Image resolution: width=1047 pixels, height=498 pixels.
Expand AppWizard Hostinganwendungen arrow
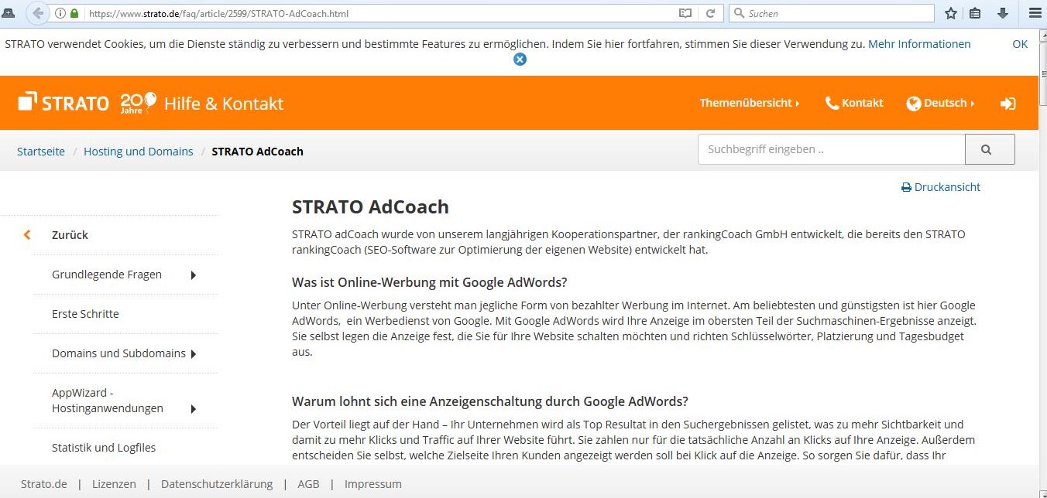click(x=193, y=408)
